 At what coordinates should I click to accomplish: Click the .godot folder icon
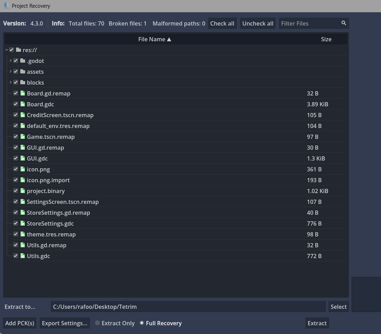pyautogui.click(x=23, y=61)
